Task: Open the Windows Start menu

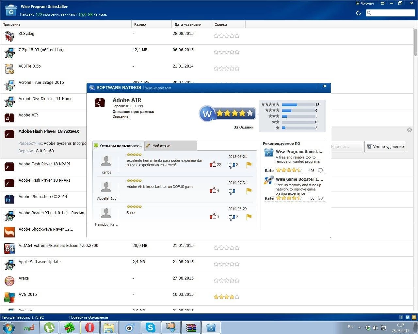Action: click(x=9, y=327)
